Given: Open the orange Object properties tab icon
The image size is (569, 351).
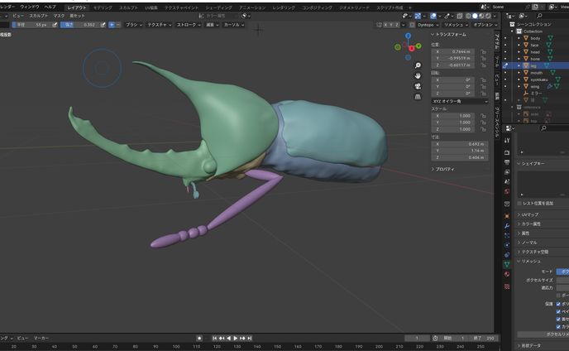Looking at the screenshot, I should [x=507, y=216].
